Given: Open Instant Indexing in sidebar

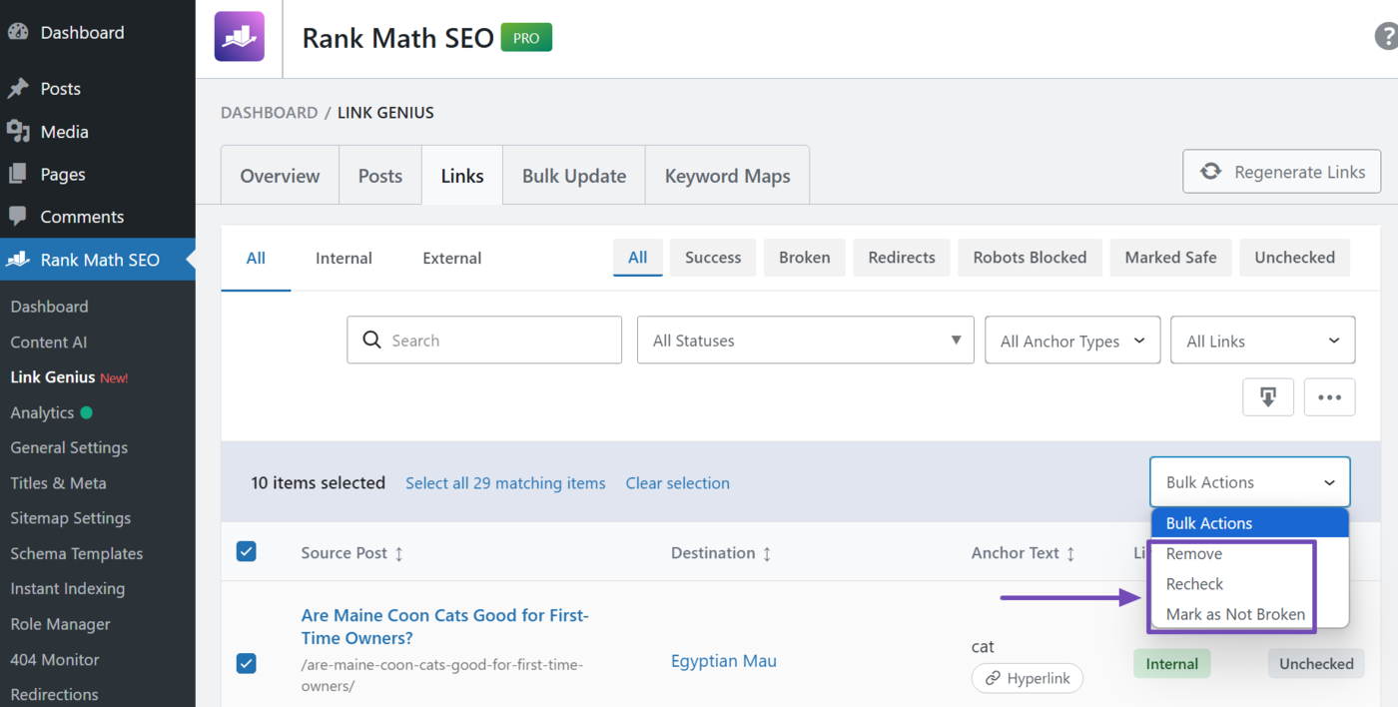Looking at the screenshot, I should pos(67,588).
